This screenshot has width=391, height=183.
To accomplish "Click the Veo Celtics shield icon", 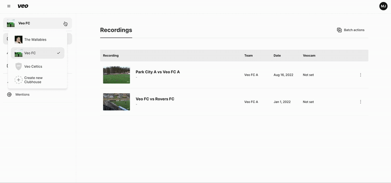I will pos(19,66).
